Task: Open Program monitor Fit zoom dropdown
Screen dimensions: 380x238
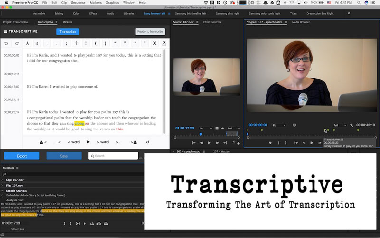Action: point(279,125)
